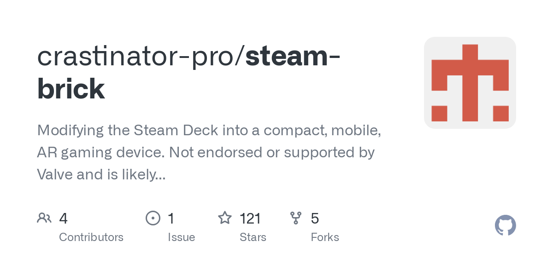Screen dimensions: 553x276
Task: Select the "Issue" label text
Action: (181, 237)
